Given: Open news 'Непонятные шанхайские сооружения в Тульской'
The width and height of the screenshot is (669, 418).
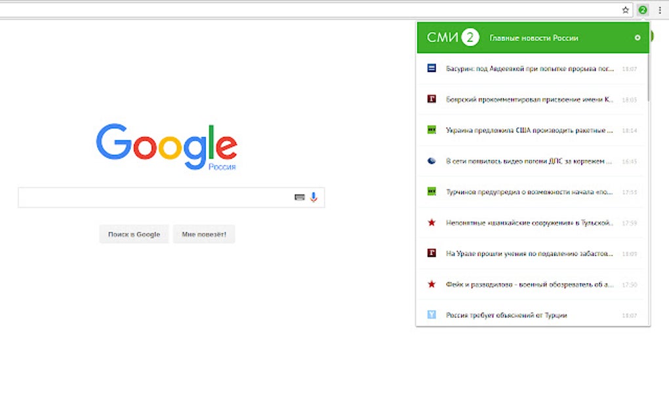Looking at the screenshot, I should tap(529, 222).
